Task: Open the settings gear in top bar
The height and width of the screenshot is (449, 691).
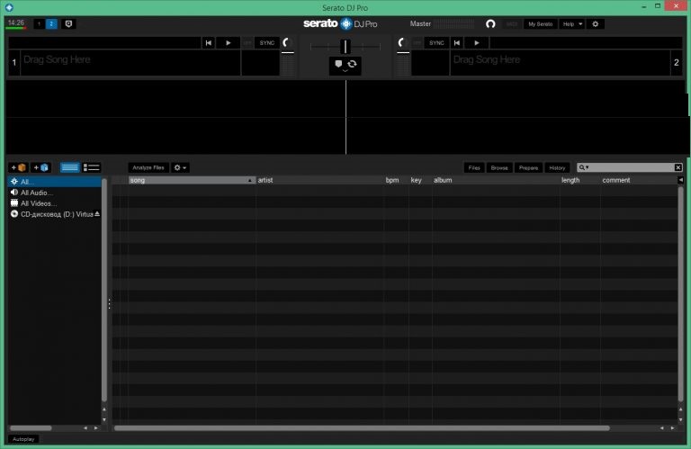Action: pyautogui.click(x=596, y=23)
